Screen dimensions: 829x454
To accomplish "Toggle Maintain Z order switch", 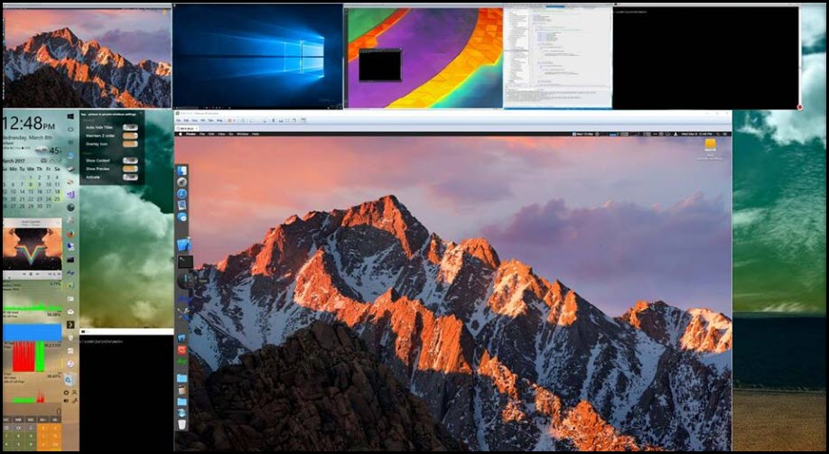I will pos(130,135).
